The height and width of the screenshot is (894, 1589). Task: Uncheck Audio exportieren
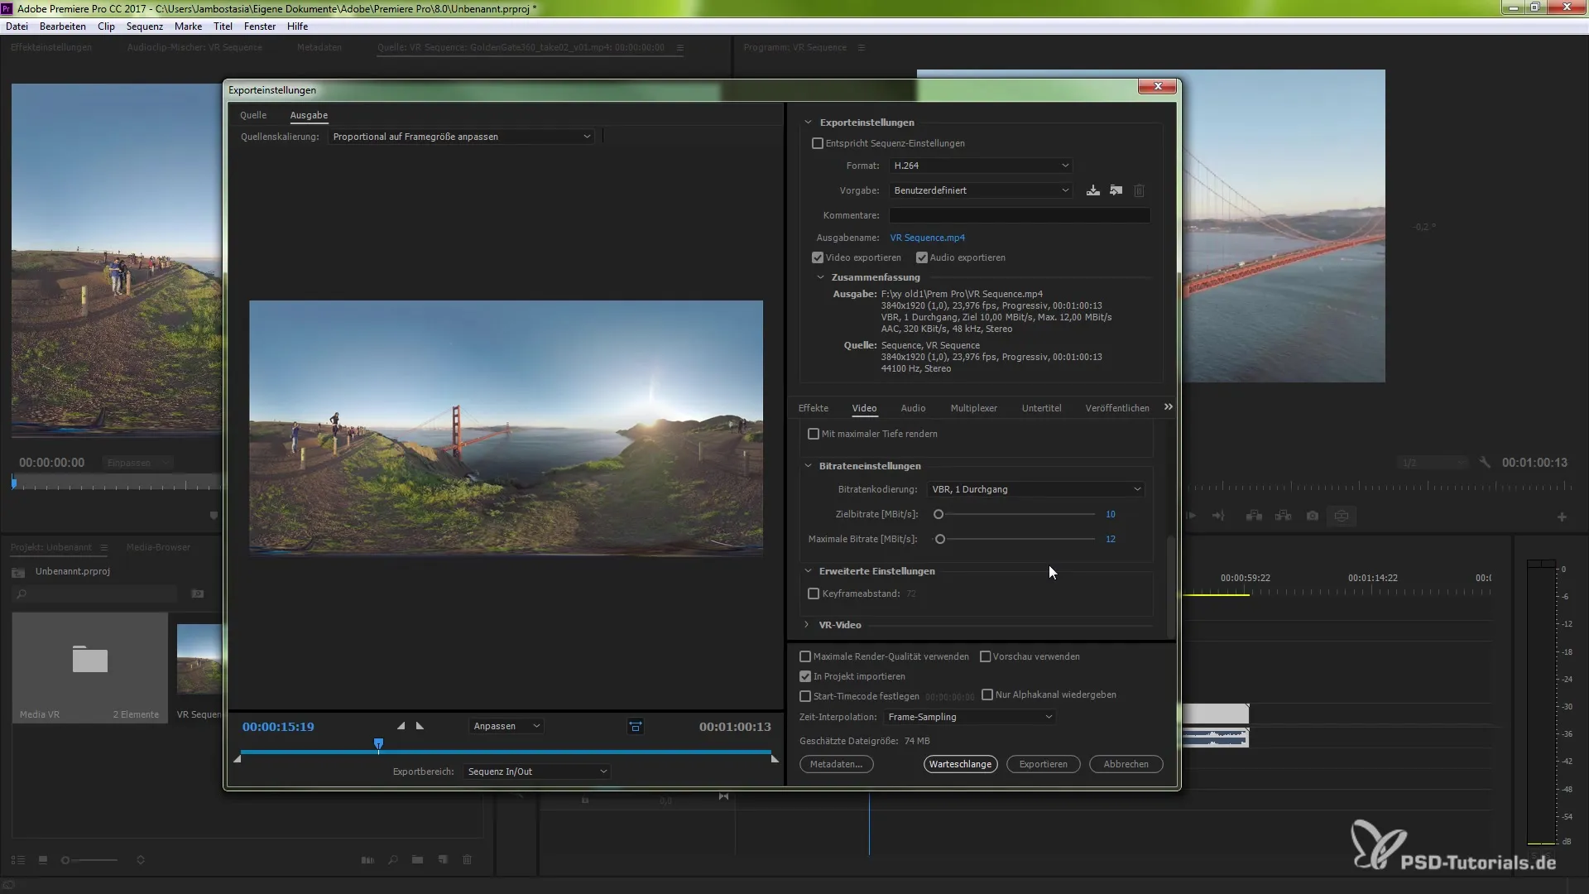pos(922,257)
